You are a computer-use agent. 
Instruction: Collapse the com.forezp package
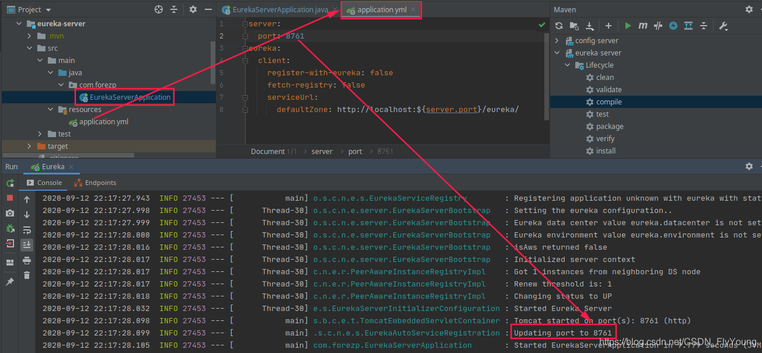(61, 85)
